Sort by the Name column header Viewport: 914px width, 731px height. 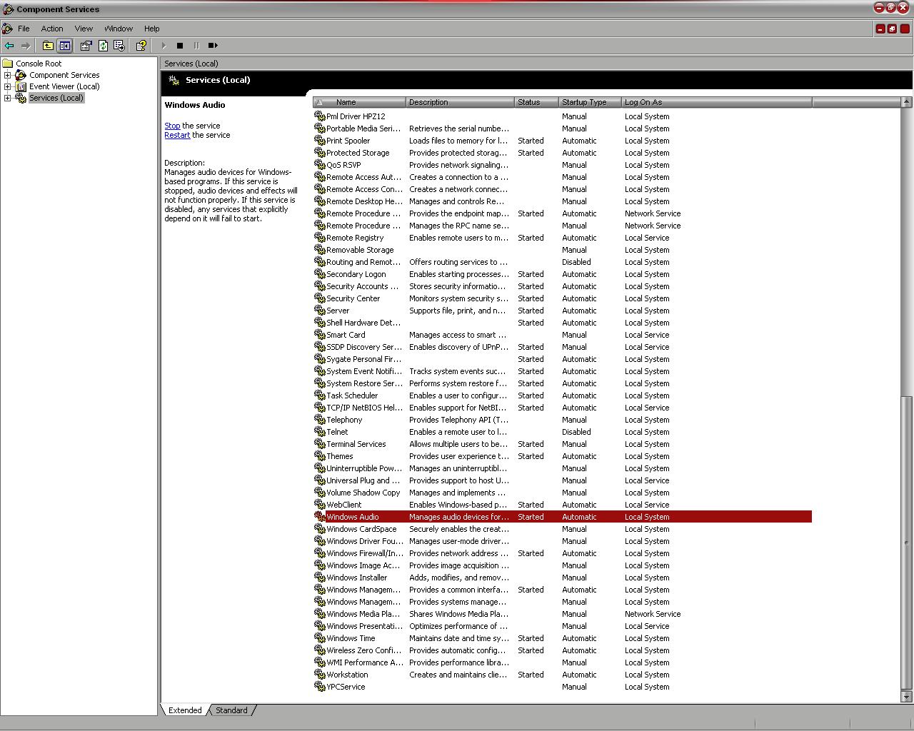coord(359,102)
